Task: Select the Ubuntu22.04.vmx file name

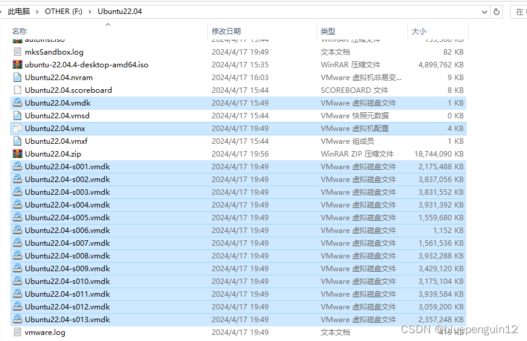Action: click(x=55, y=129)
